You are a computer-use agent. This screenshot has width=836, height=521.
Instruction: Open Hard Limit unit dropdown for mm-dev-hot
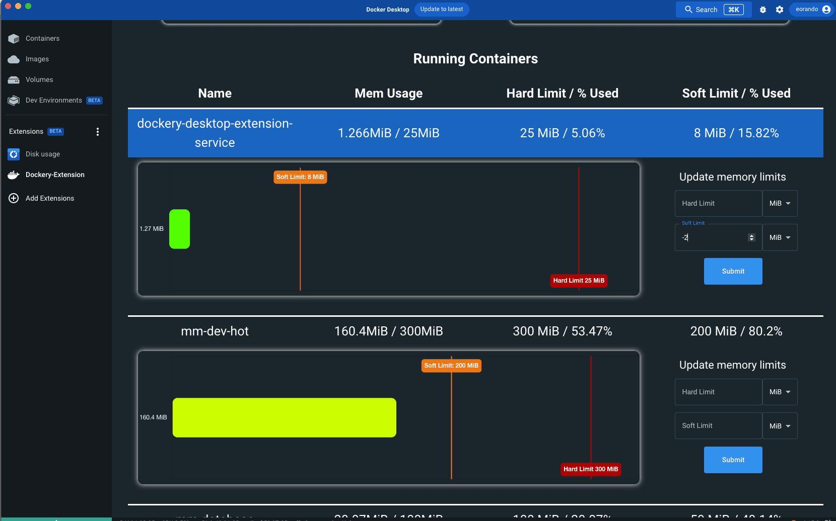pyautogui.click(x=780, y=392)
